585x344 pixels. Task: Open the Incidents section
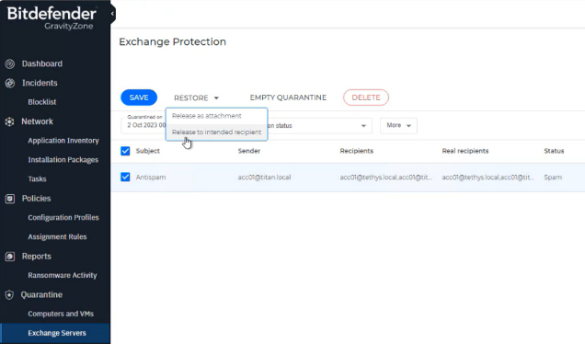coord(40,83)
